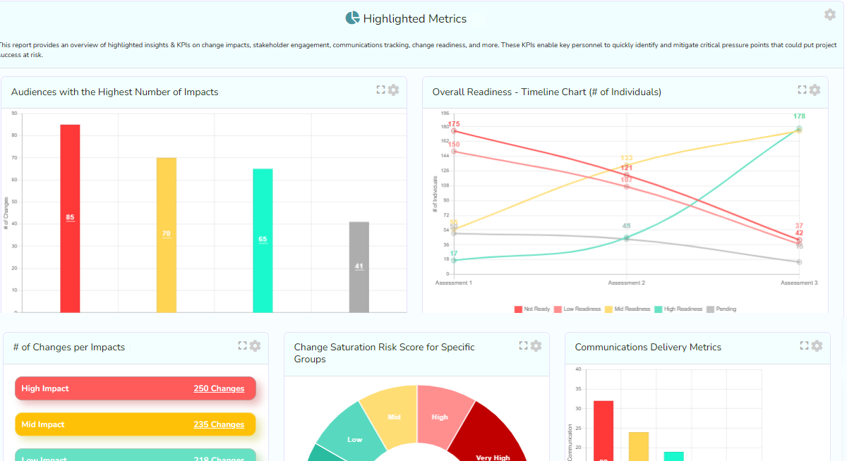Image resolution: width=847 pixels, height=461 pixels.
Task: Open settings gear for Communications Delivery Metrics
Action: (817, 345)
